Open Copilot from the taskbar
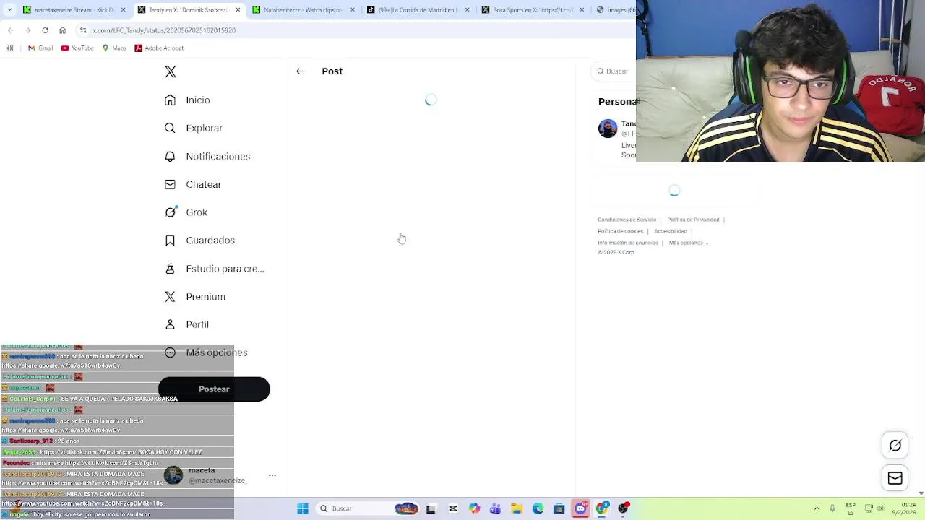The width and height of the screenshot is (925, 520). [474, 508]
